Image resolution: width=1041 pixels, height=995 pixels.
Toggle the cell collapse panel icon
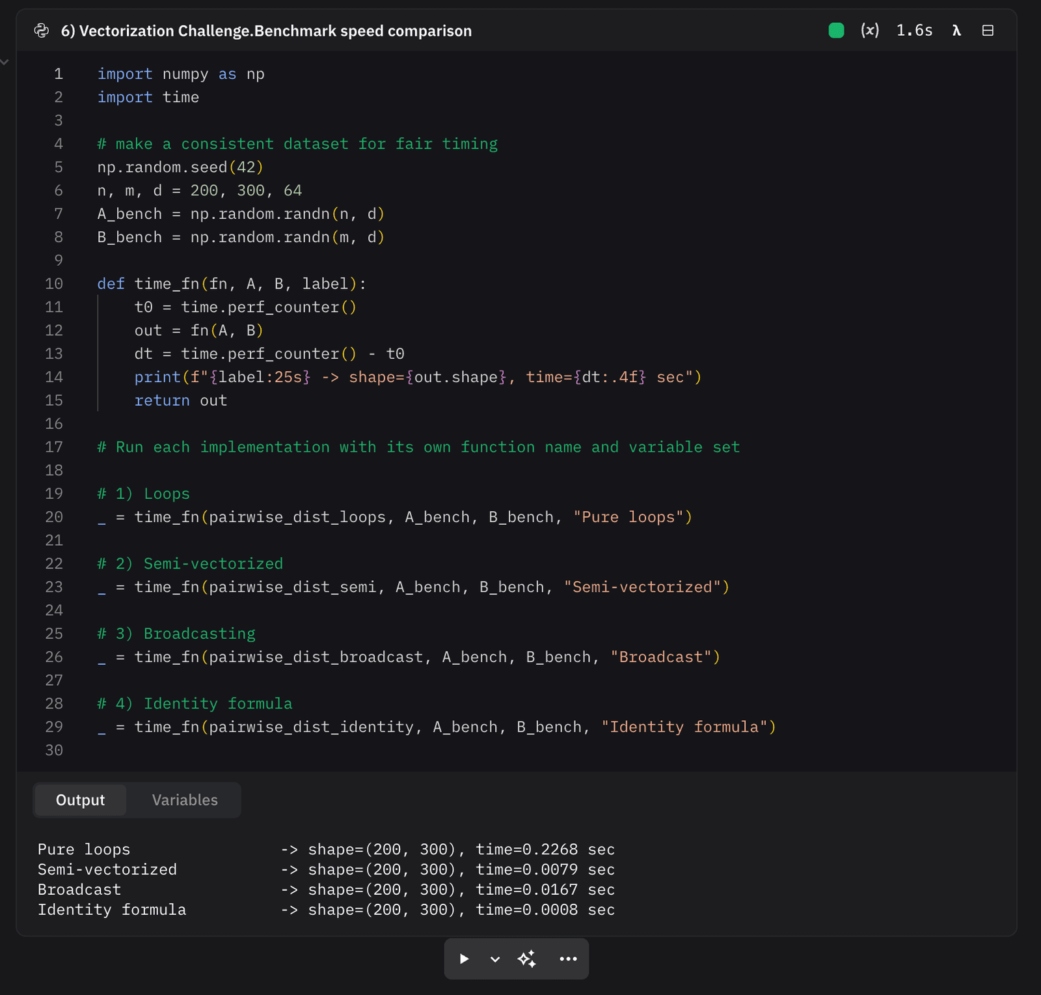pos(987,31)
